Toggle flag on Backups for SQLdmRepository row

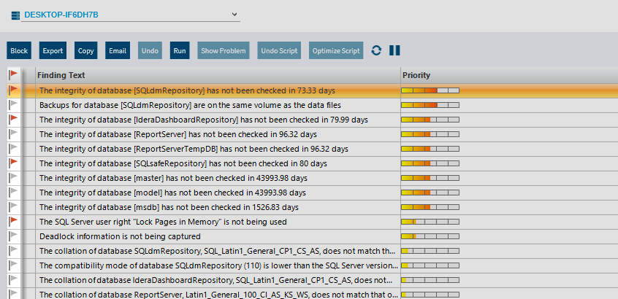click(x=14, y=105)
